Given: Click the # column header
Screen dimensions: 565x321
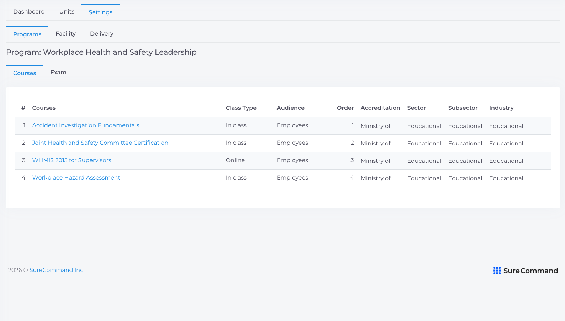Looking at the screenshot, I should pyautogui.click(x=23, y=108).
